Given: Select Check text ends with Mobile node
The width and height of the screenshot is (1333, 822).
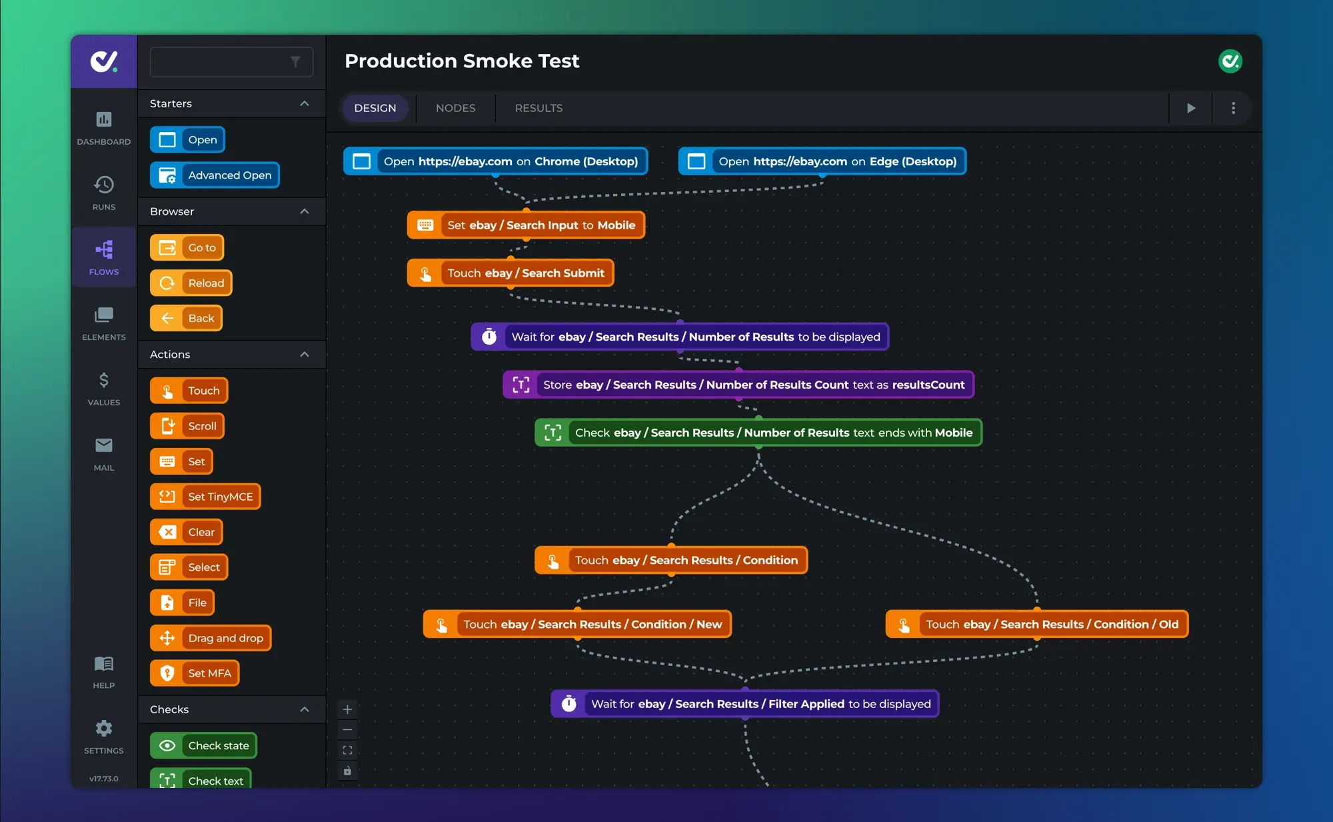Looking at the screenshot, I should point(758,433).
